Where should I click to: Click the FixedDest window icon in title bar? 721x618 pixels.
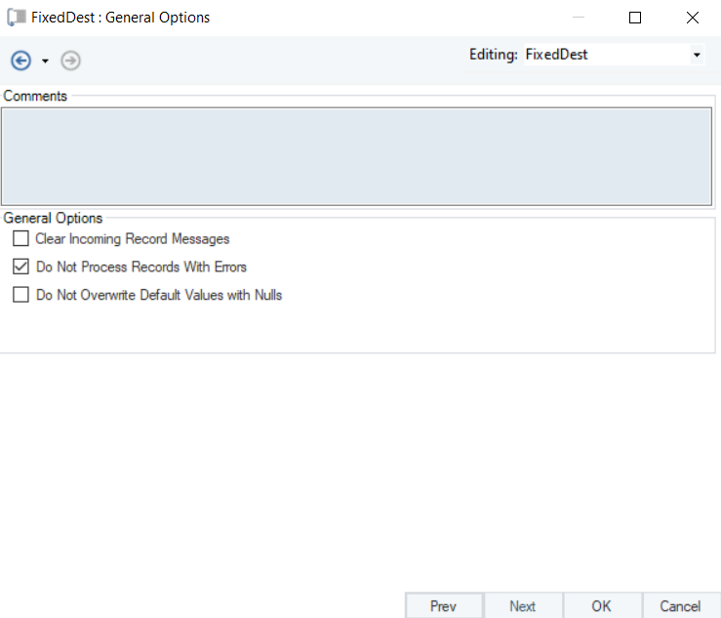coord(16,18)
